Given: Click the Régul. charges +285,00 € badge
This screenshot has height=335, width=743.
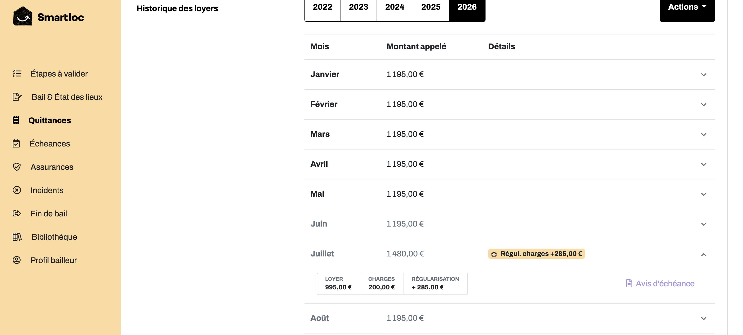Looking at the screenshot, I should [536, 254].
